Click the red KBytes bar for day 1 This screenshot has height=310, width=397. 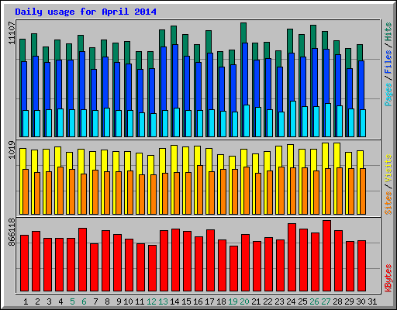[x=24, y=263]
